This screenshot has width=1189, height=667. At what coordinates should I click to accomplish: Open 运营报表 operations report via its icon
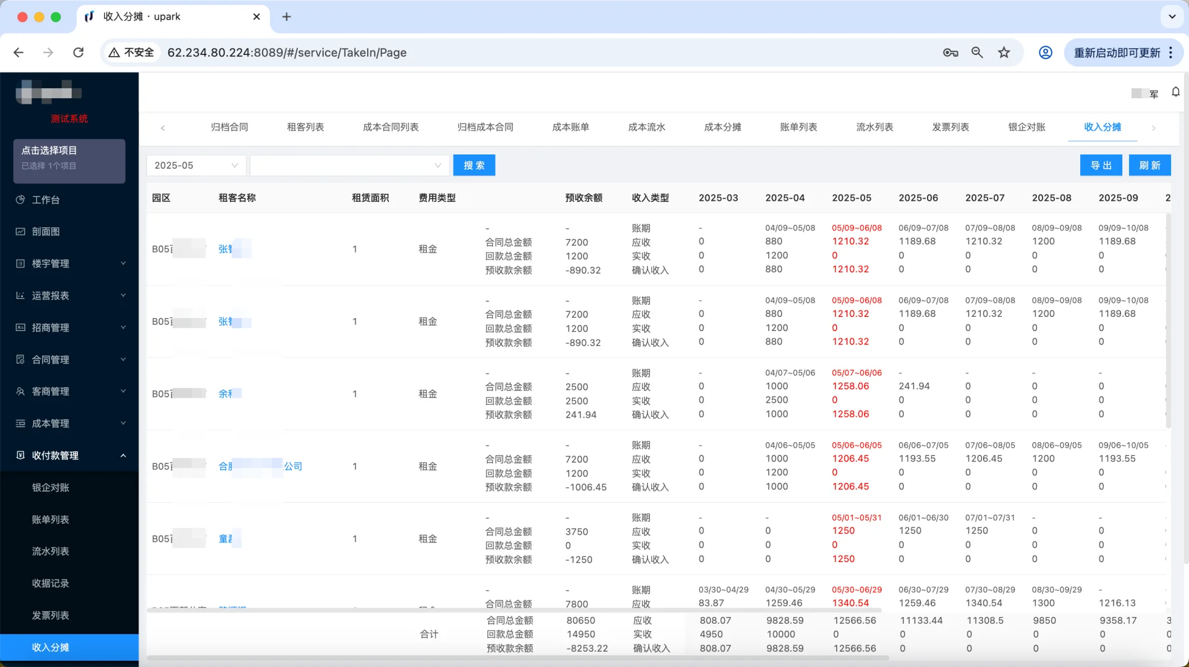[20, 295]
